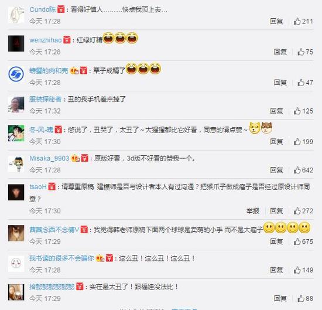Open tsaoH's dark avatar picture
The height and width of the screenshot is (310, 322).
(x=16, y=192)
